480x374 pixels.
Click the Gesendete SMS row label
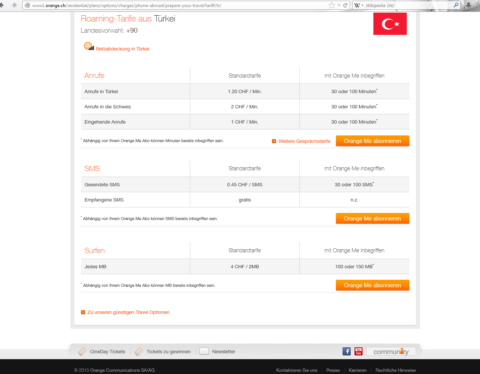(102, 184)
